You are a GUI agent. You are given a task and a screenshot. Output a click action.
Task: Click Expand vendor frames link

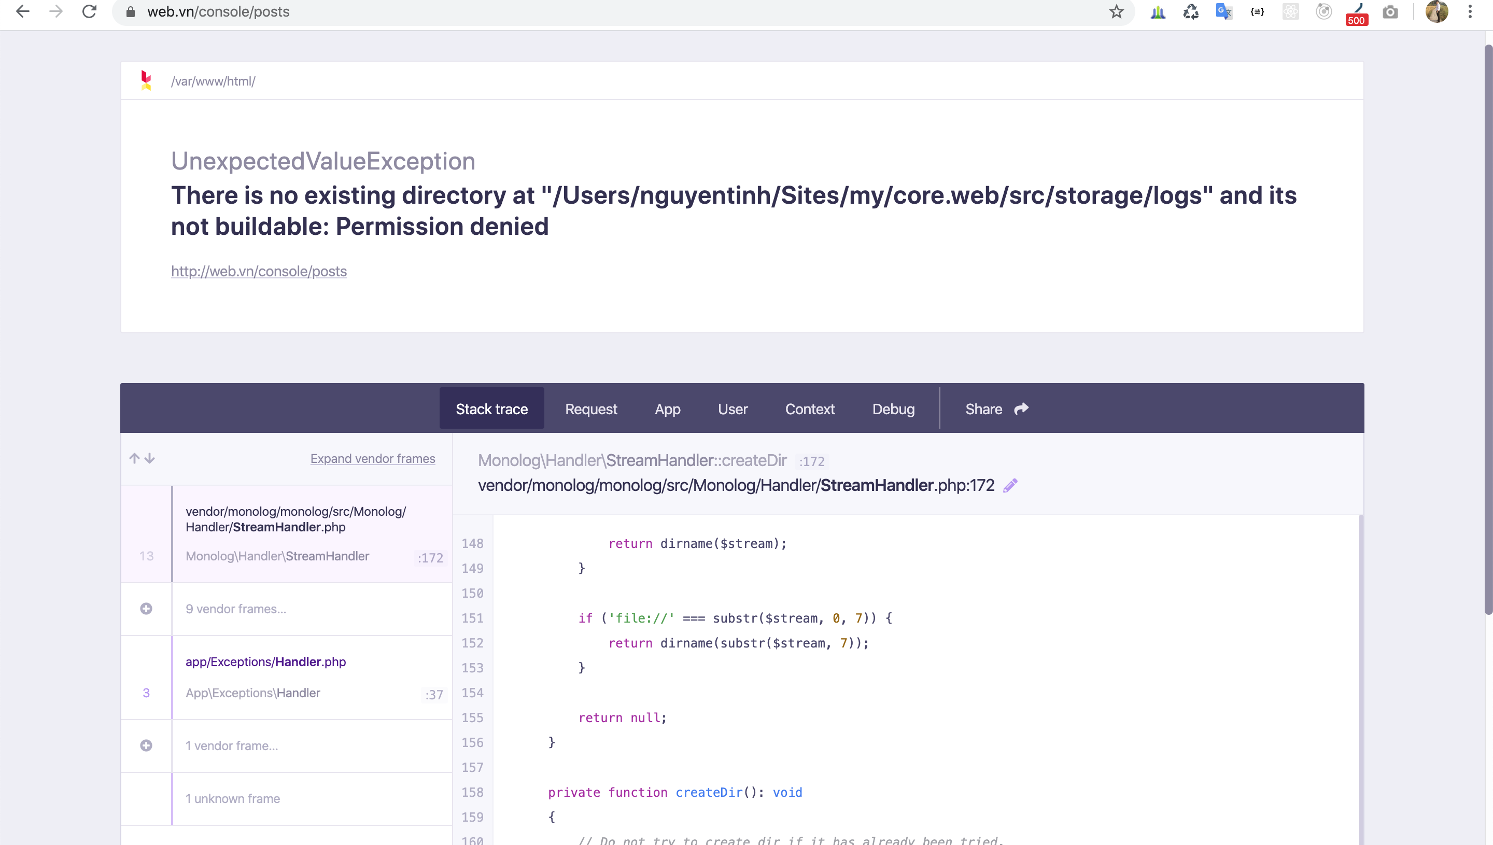[373, 458]
